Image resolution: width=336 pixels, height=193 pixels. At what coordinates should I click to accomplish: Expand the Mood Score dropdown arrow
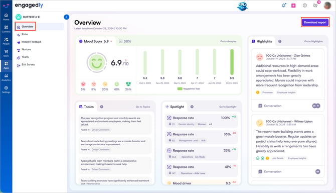point(111,41)
